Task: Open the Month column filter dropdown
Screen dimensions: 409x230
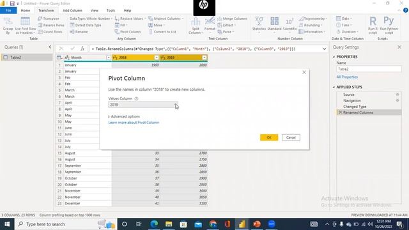Action: [109, 57]
